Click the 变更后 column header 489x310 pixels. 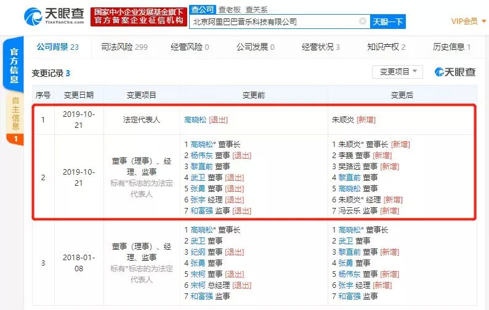coord(402,95)
